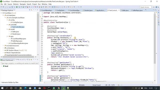Open the Run configurations dropdown arrow
Viewport: 160px width, 90px height.
click(25, 7)
